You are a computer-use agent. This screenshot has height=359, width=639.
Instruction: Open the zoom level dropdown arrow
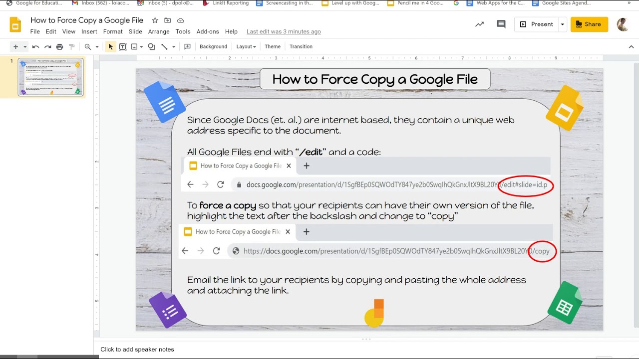[97, 47]
